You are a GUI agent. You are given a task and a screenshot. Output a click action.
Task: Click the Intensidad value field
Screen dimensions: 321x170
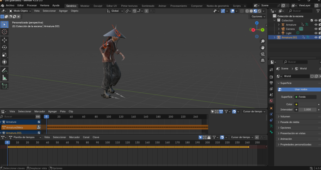[307, 110]
